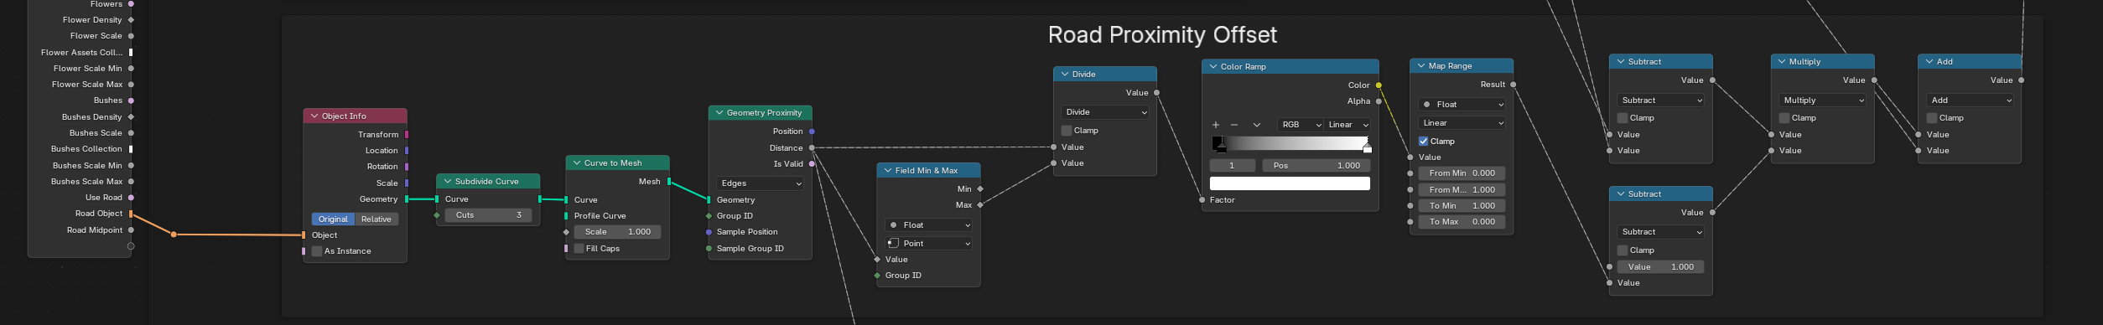Open Map Range Float data type dropdown
2103x325 pixels.
[x=1462, y=105]
